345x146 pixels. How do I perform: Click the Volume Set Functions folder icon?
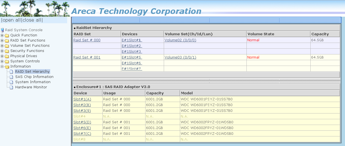pos(7,46)
